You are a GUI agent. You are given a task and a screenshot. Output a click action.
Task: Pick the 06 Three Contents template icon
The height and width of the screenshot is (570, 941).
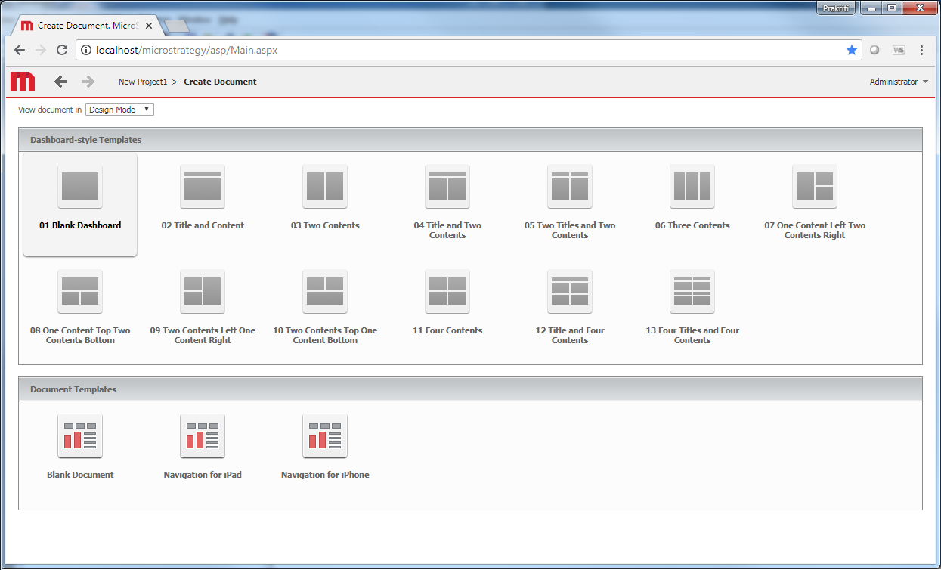click(x=692, y=186)
